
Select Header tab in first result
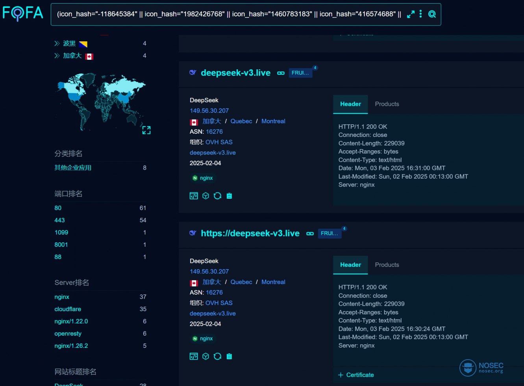tap(350, 104)
